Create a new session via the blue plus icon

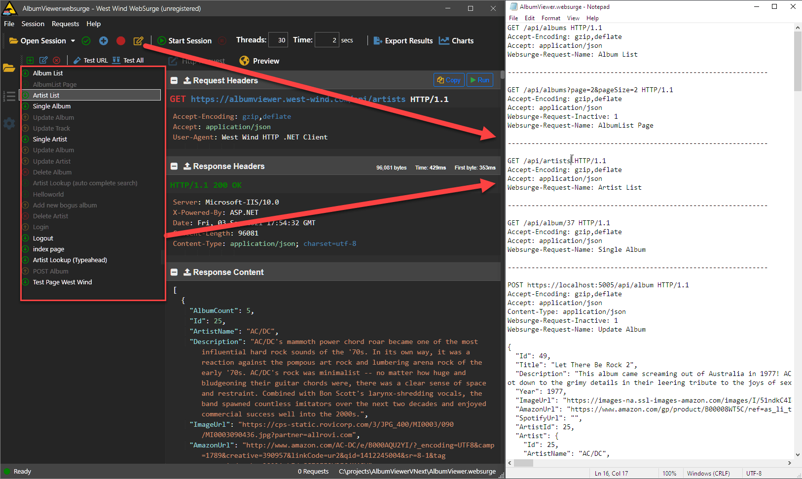coord(104,40)
